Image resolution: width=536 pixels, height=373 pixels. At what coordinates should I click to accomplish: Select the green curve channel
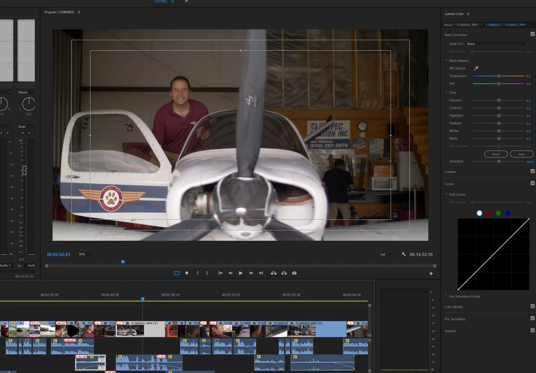498,213
